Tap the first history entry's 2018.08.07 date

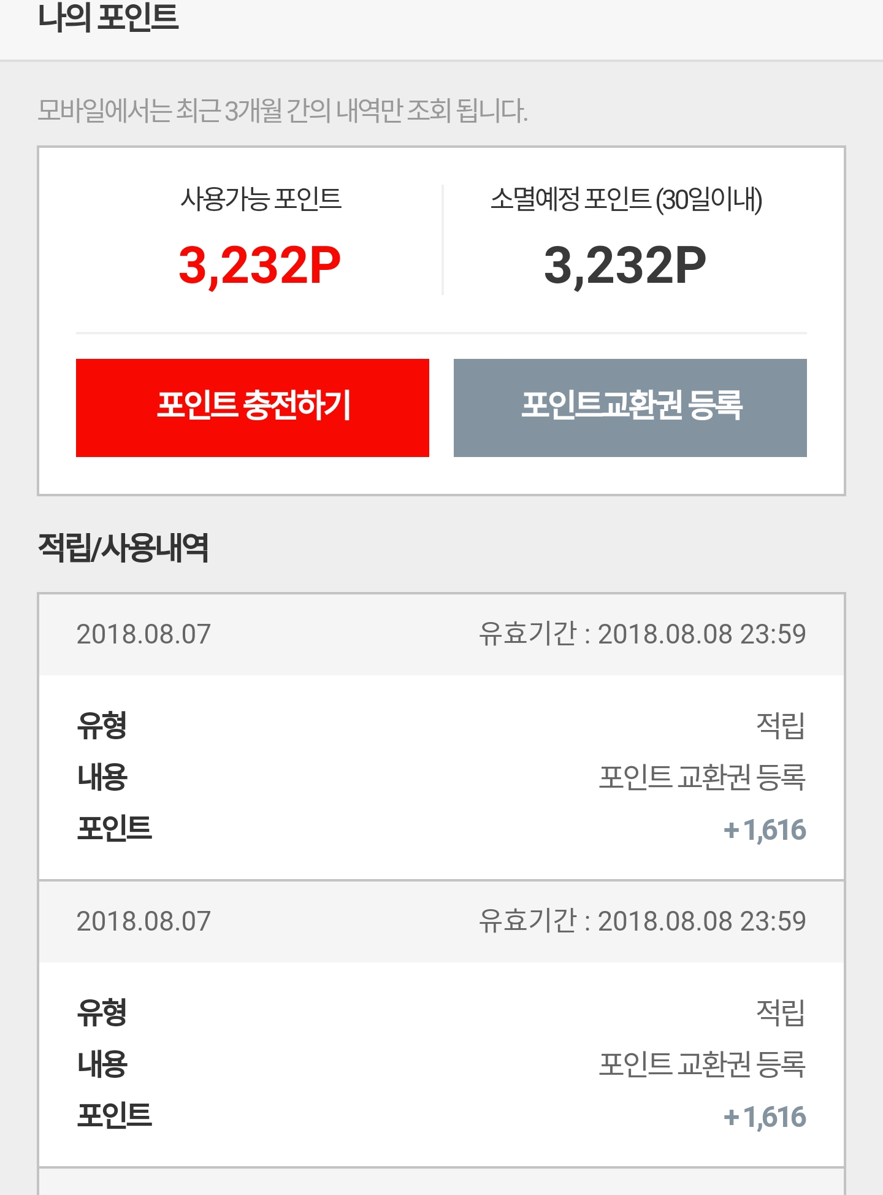click(143, 634)
